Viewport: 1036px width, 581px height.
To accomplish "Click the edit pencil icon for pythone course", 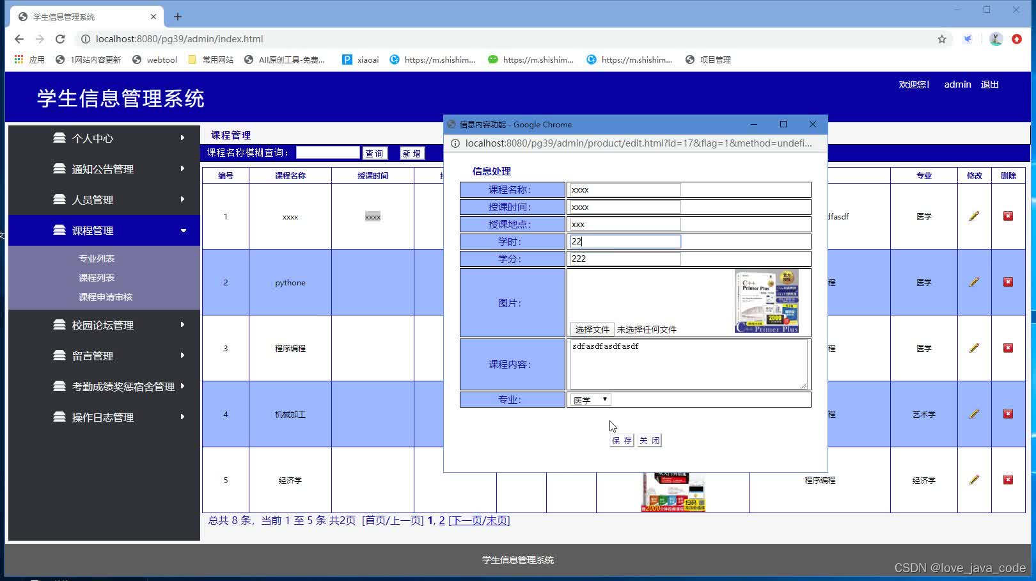I will click(x=974, y=282).
